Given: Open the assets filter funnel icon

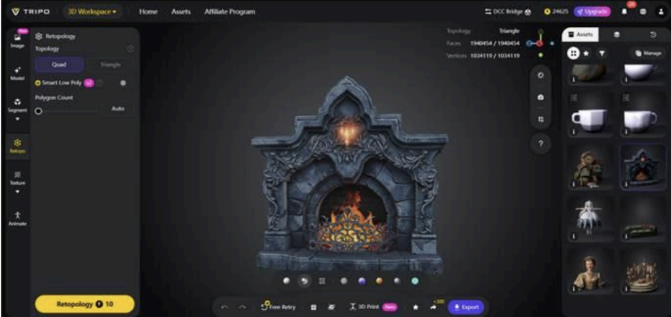Looking at the screenshot, I should point(601,53).
